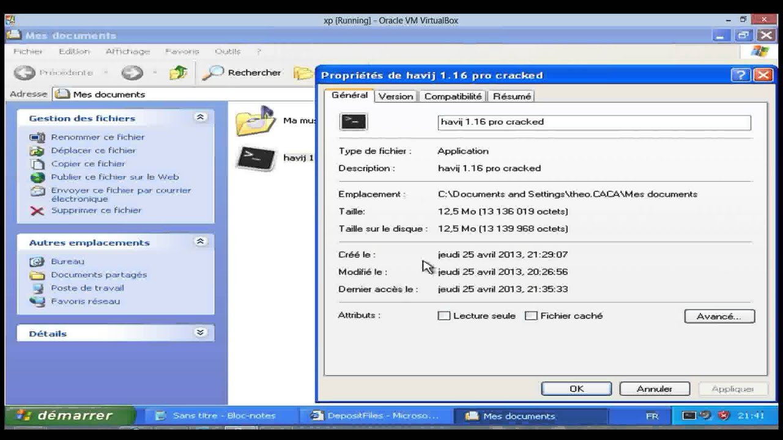This screenshot has width=783, height=440.
Task: Click the keyboard tray icon near the clock
Action: pyautogui.click(x=689, y=416)
